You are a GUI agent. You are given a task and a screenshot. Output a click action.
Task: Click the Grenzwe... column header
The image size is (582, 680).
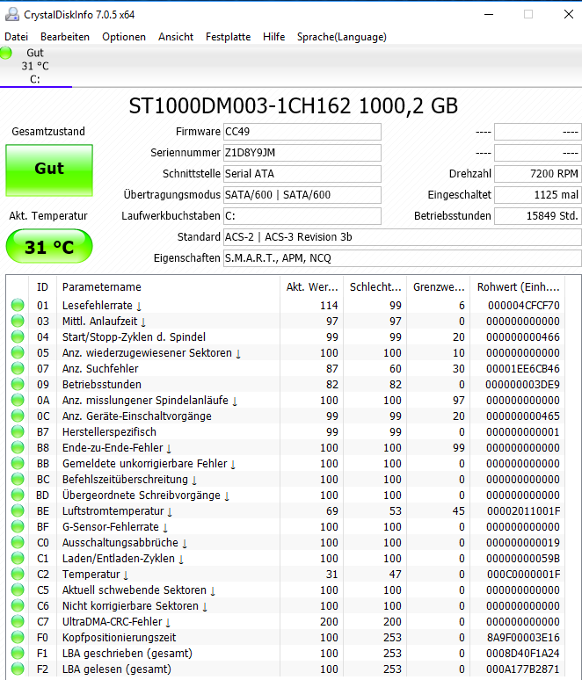click(439, 287)
